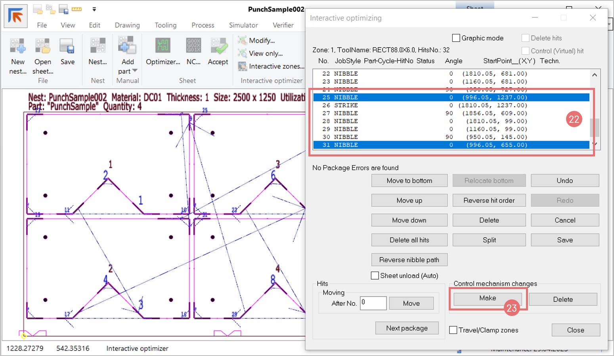Enable the Graphic mode checkbox

tap(456, 38)
